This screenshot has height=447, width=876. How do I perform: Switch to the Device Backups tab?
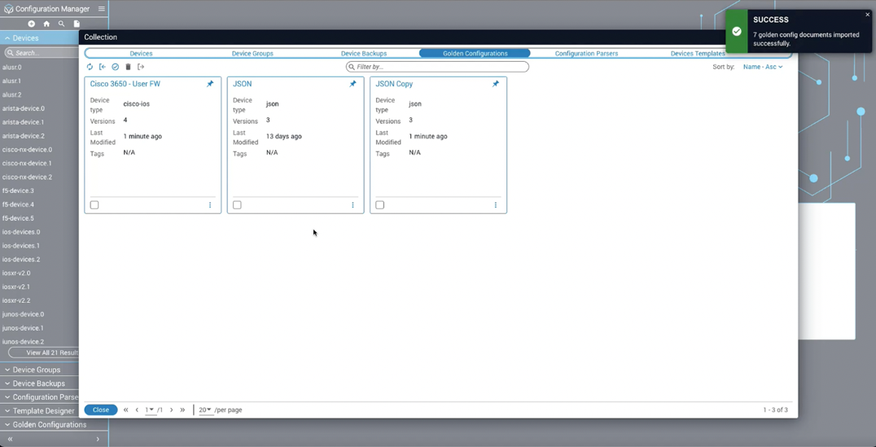tap(363, 54)
